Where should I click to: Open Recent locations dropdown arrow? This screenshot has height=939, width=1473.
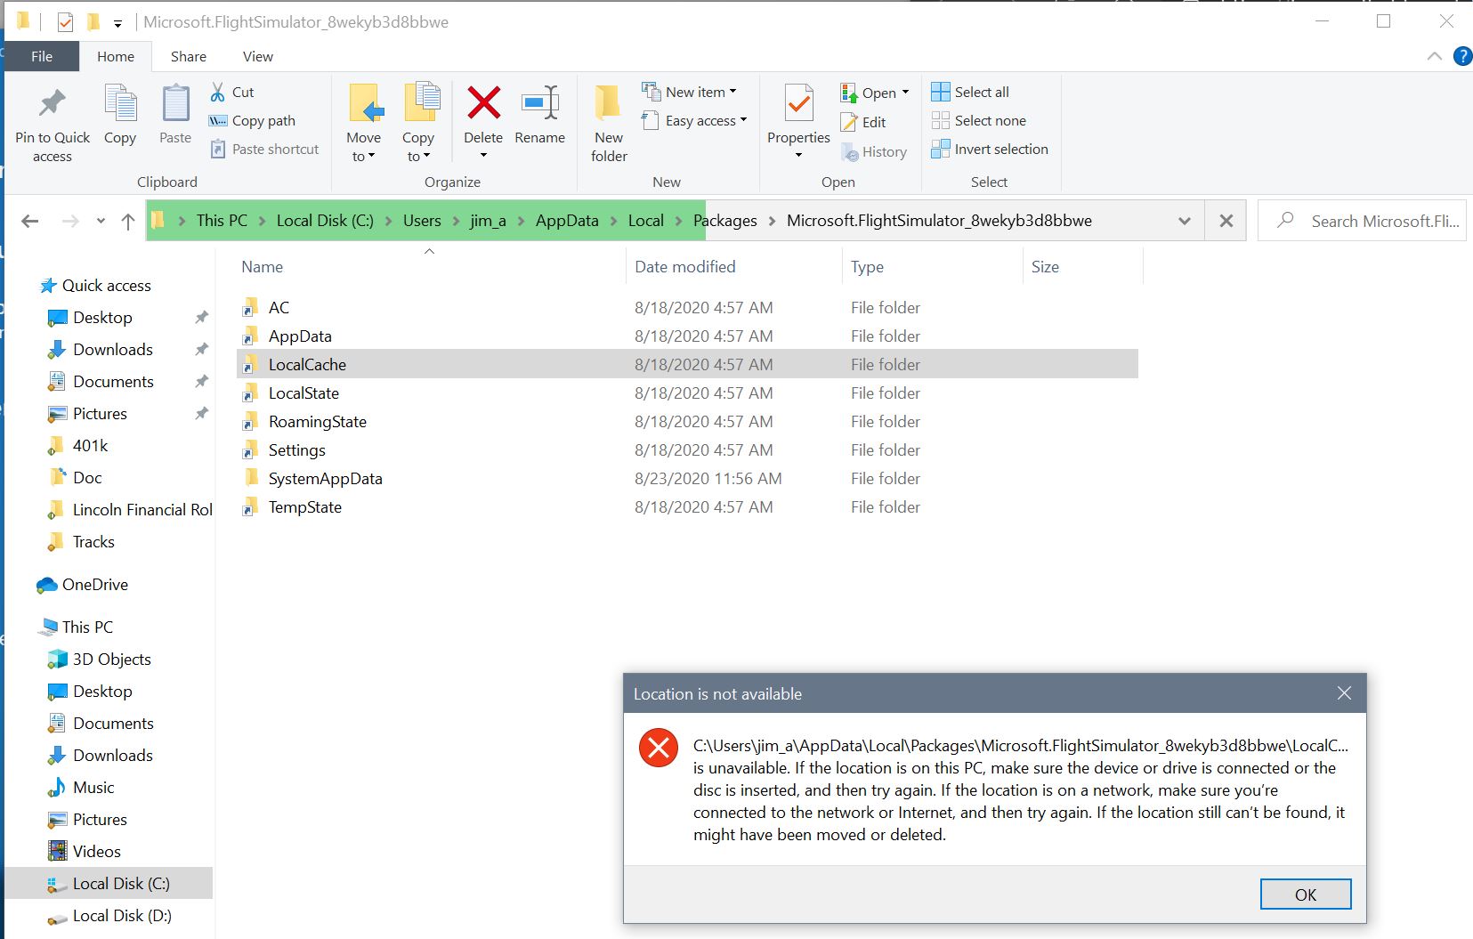101,221
